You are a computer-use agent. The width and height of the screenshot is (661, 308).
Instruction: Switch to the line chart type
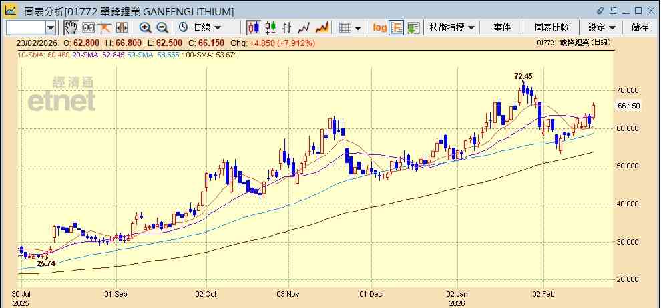click(304, 28)
